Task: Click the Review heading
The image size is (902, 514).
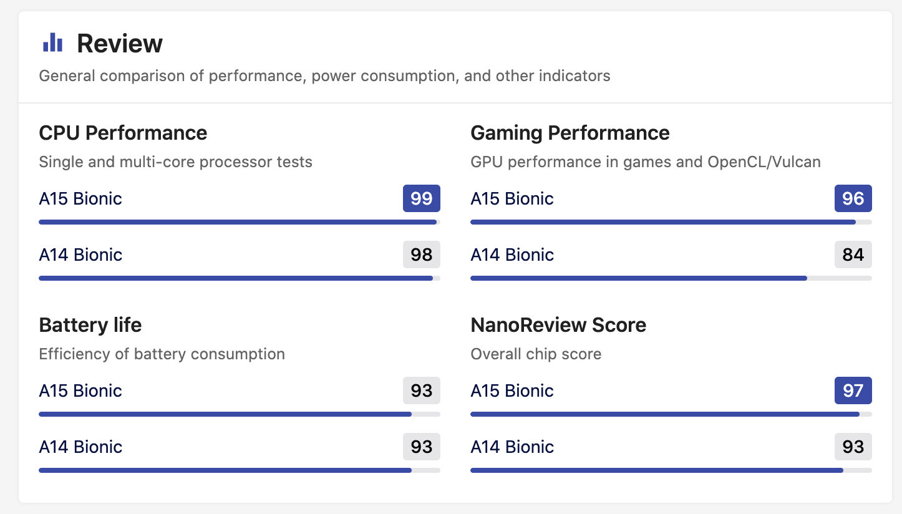Action: coord(119,44)
